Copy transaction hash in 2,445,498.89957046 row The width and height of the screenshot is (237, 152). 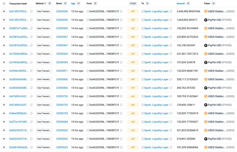[x=31, y=11]
